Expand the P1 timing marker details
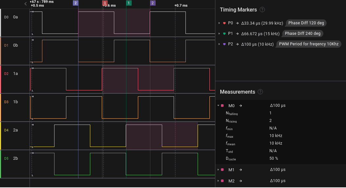This screenshot has height=188, width=346. (219, 34)
